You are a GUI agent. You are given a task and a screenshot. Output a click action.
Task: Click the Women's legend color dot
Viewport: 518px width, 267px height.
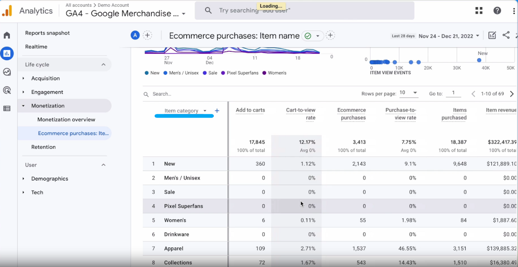(x=265, y=73)
